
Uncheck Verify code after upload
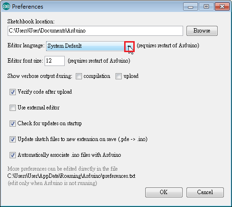point(12,92)
